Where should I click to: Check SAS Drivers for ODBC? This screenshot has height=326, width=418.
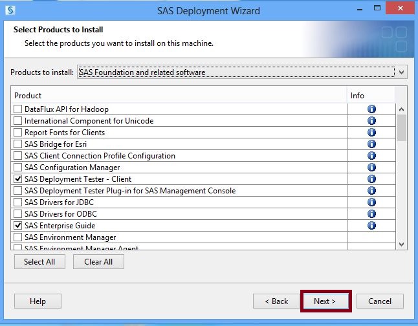click(x=18, y=214)
